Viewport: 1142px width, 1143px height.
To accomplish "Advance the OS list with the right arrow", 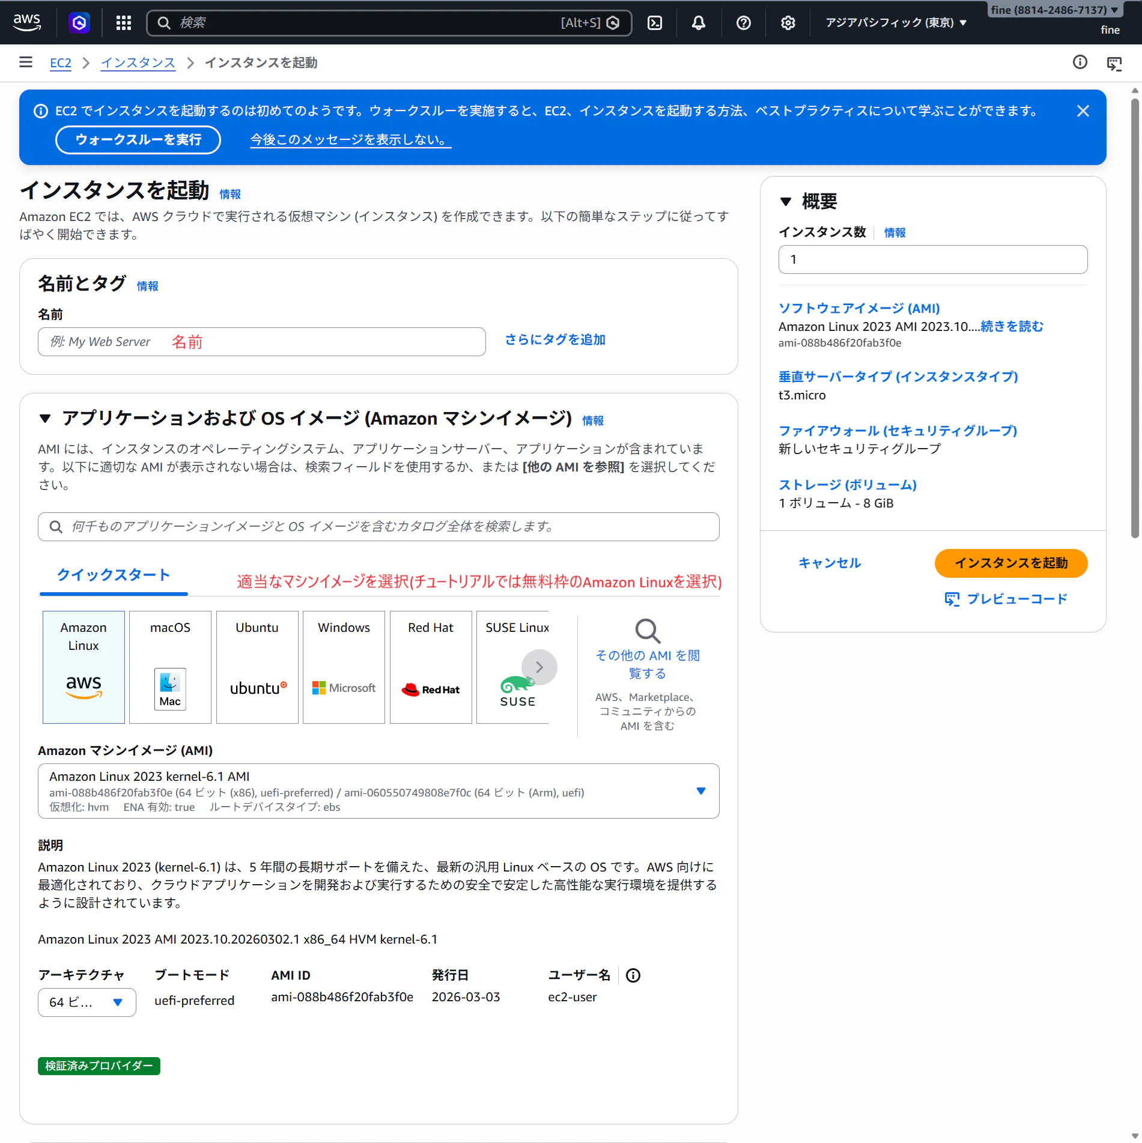I will click(x=539, y=667).
